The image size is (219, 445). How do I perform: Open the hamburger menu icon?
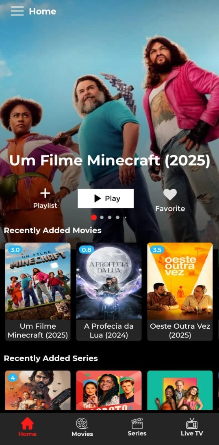coord(17,11)
